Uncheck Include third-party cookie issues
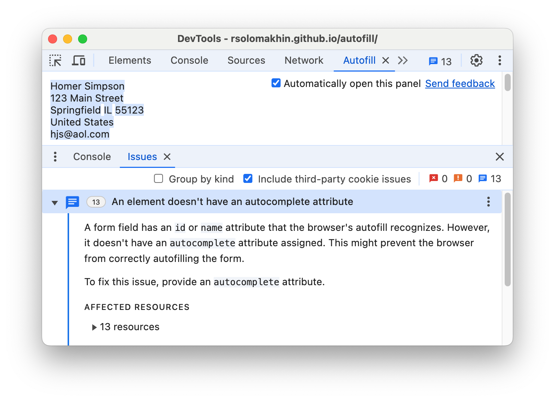 [x=248, y=179]
